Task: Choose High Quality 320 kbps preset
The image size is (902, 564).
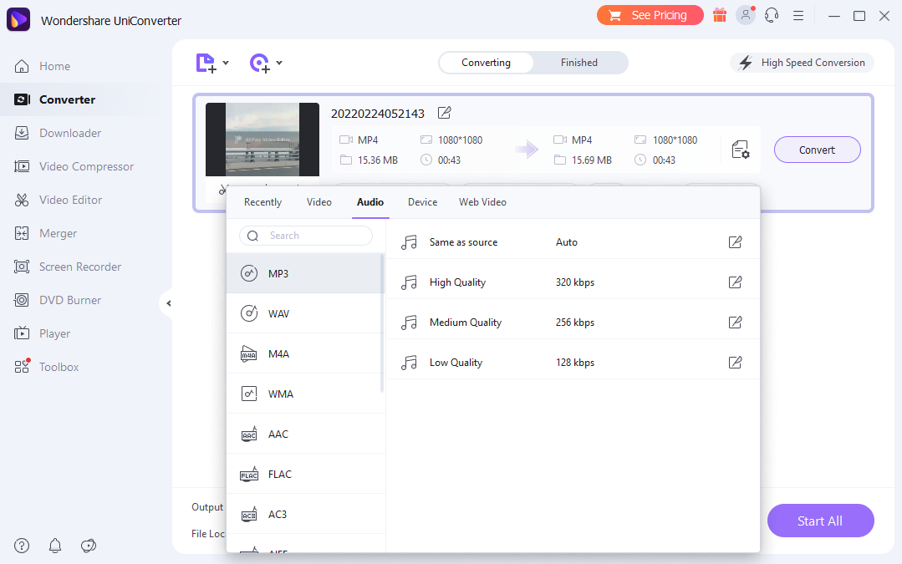Action: pyautogui.click(x=573, y=282)
